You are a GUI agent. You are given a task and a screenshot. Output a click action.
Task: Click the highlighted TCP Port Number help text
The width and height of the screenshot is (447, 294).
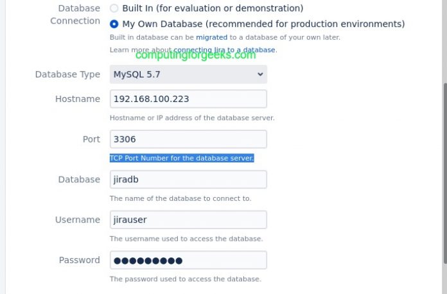coord(182,158)
